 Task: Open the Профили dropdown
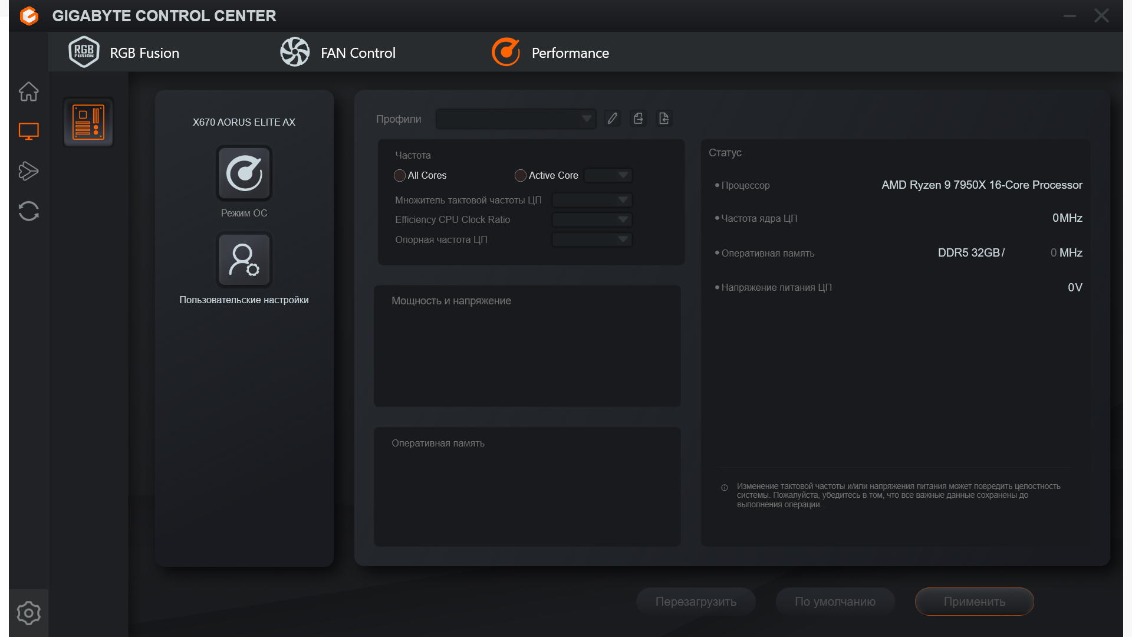pyautogui.click(x=516, y=119)
